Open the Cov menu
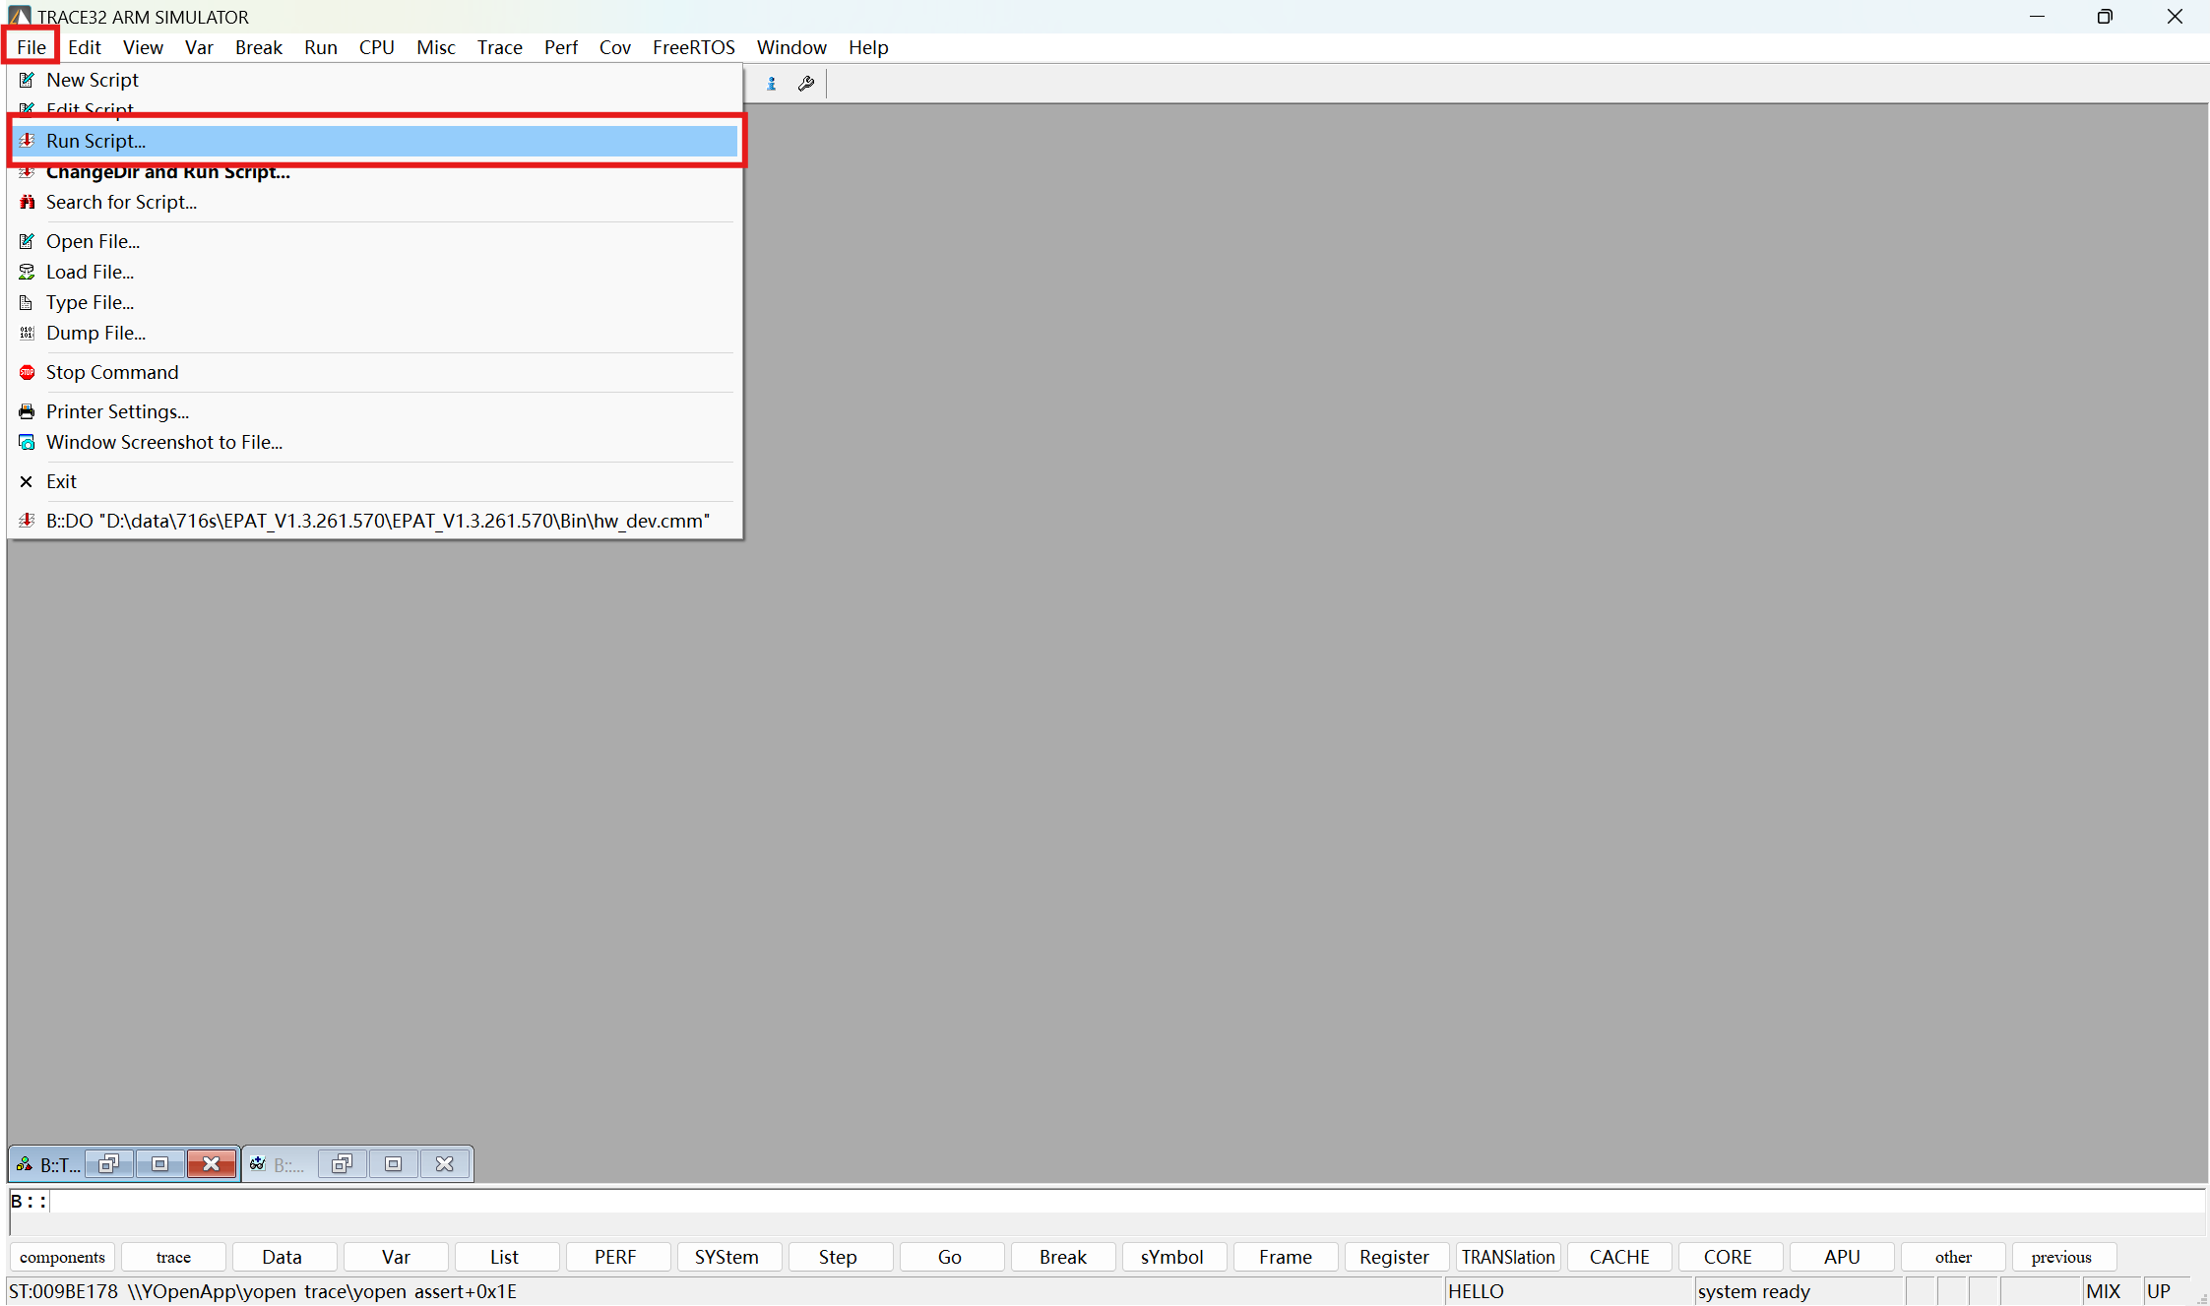The height and width of the screenshot is (1306, 2210). [615, 47]
